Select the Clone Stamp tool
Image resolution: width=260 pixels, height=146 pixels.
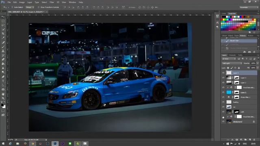coord(3,51)
